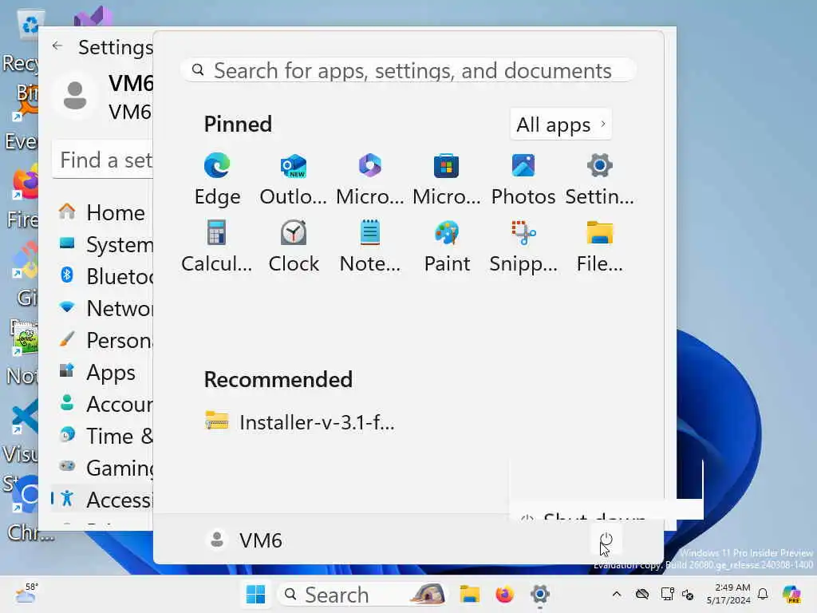
Task: Open Settings pinned in Start menu
Action: tap(600, 180)
